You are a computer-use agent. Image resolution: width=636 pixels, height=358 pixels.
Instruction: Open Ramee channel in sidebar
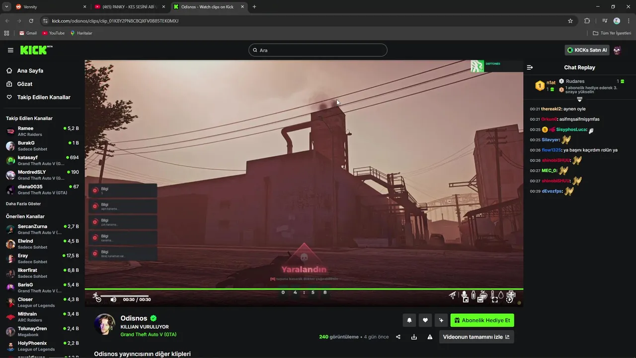pyautogui.click(x=42, y=131)
